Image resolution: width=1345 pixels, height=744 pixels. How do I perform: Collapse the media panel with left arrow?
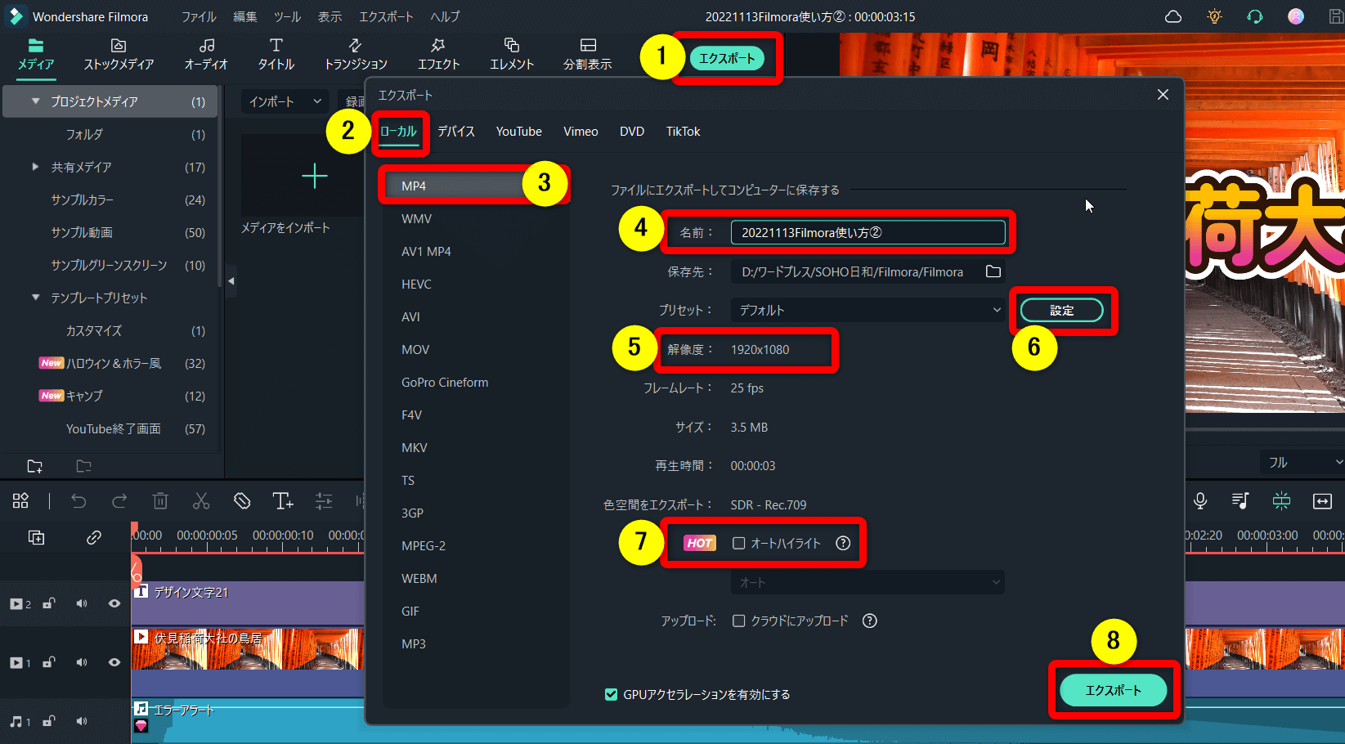tap(231, 281)
